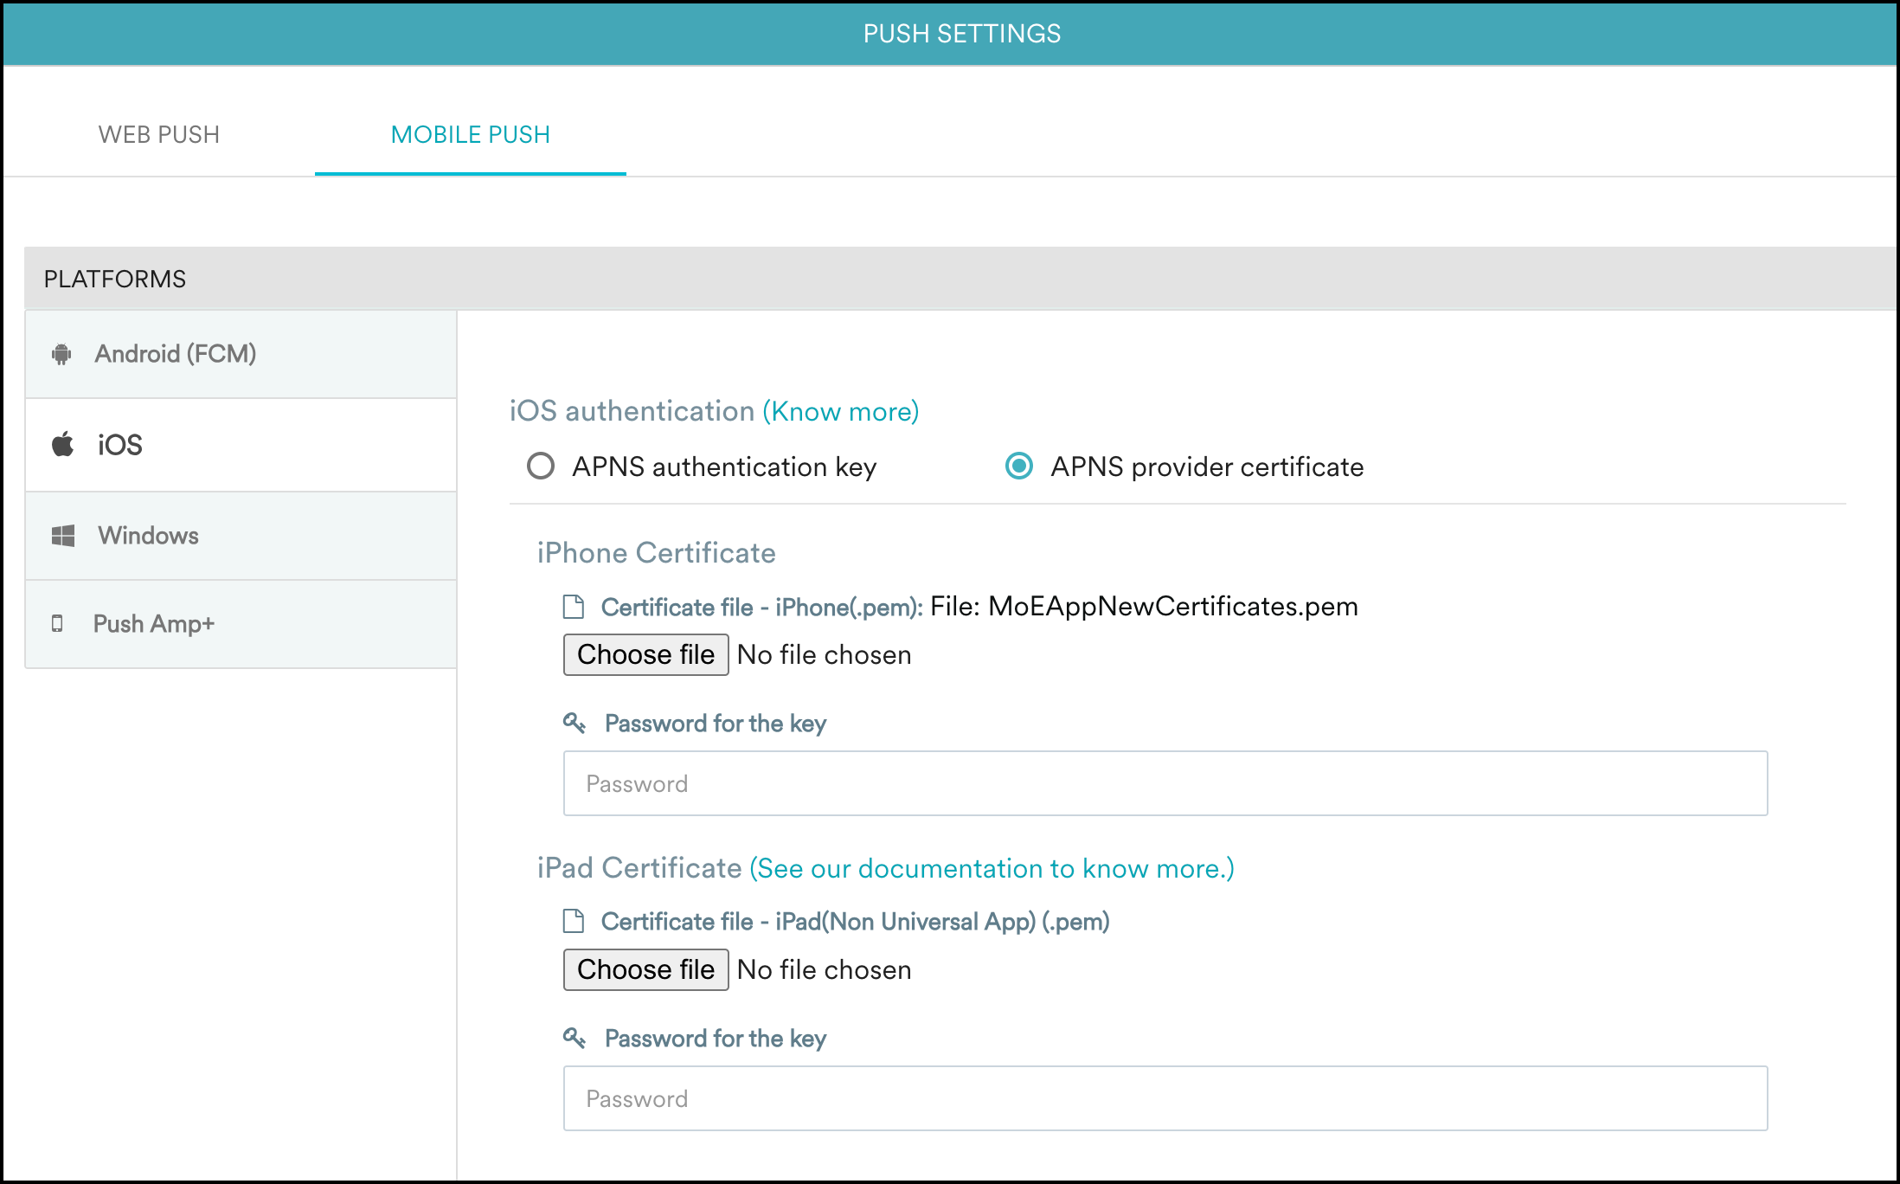Open the Know more link

[840, 411]
